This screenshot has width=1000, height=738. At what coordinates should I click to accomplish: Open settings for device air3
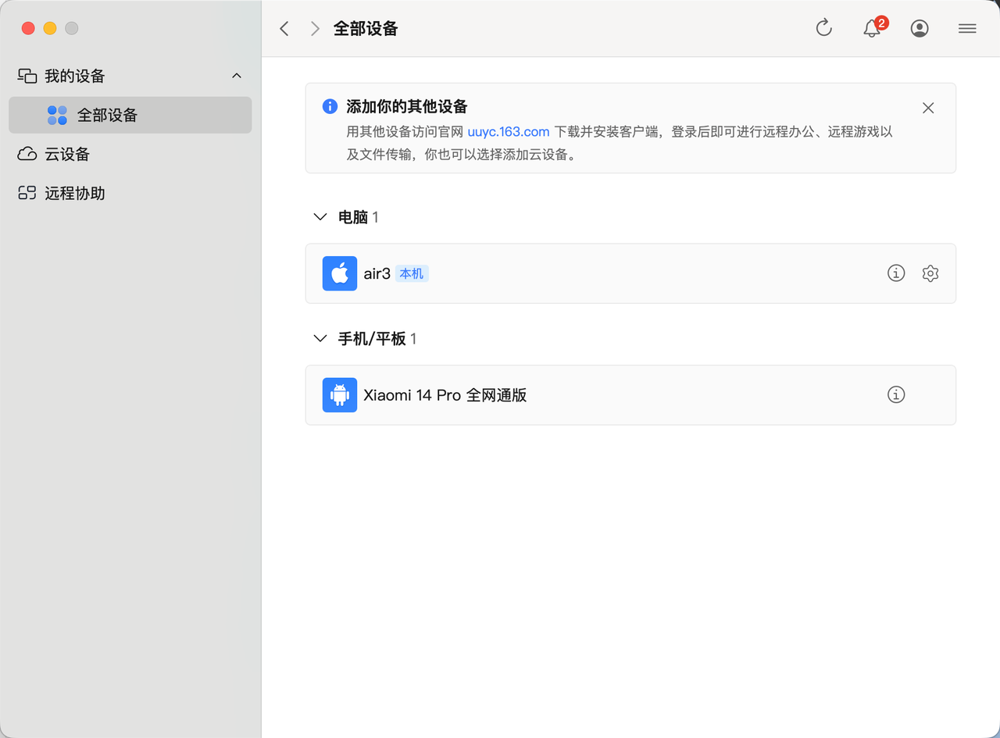pos(930,273)
